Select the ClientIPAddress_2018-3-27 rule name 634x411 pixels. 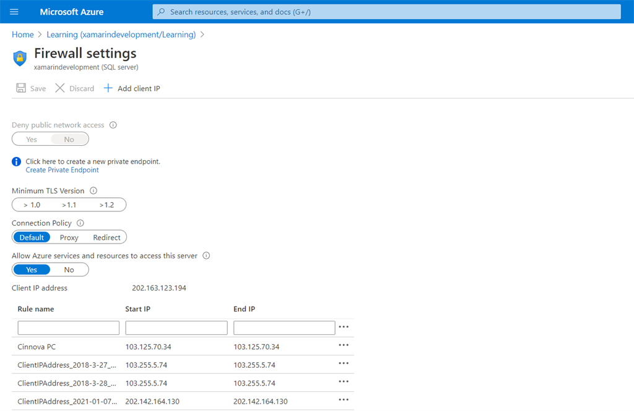pyautogui.click(x=67, y=365)
